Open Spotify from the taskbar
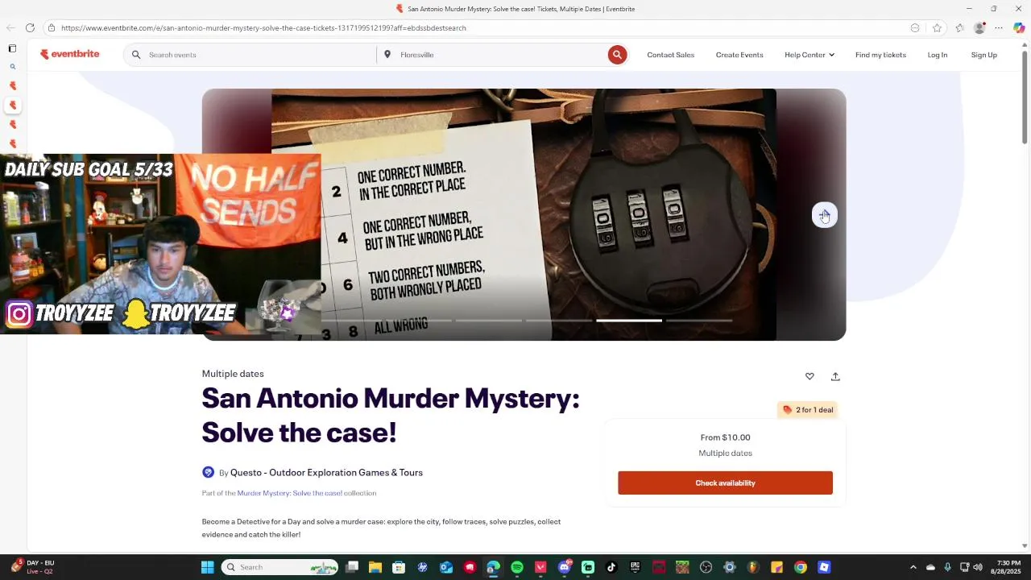Image resolution: width=1031 pixels, height=580 pixels. [x=517, y=567]
